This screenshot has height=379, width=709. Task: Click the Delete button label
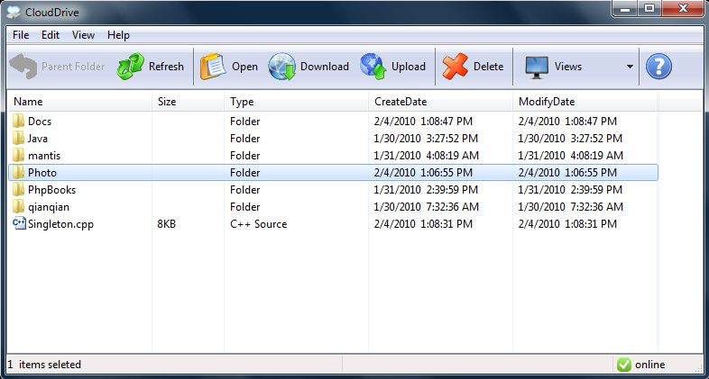488,67
